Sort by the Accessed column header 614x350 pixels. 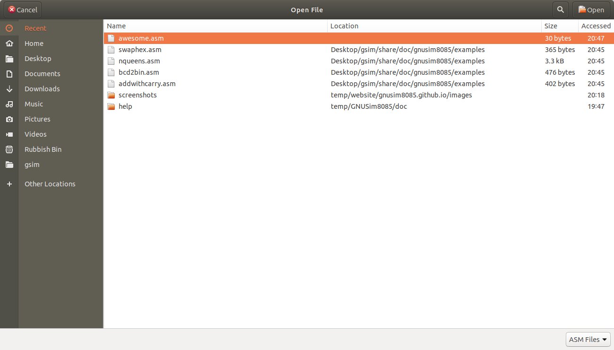(596, 26)
